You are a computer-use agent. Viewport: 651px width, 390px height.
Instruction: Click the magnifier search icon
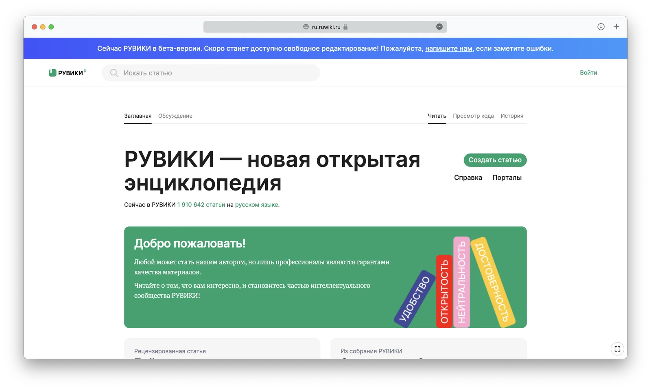114,73
